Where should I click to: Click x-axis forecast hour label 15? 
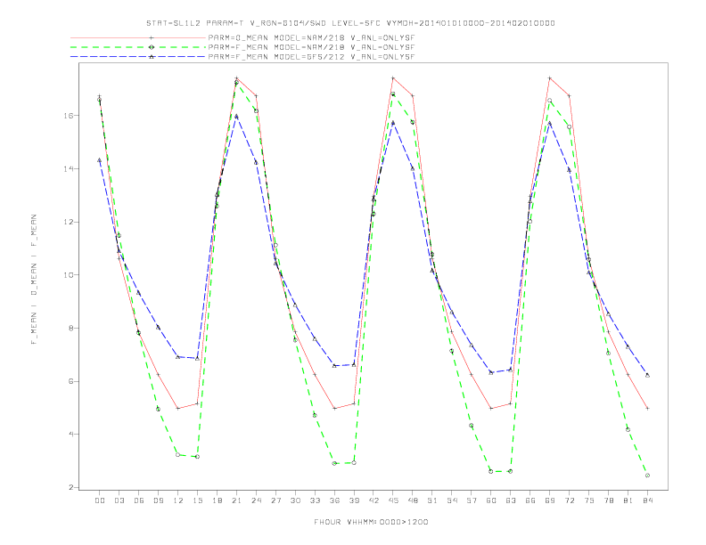point(197,500)
